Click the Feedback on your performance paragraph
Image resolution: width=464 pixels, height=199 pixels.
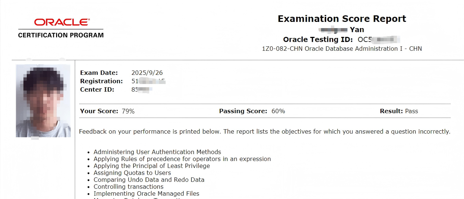click(264, 131)
